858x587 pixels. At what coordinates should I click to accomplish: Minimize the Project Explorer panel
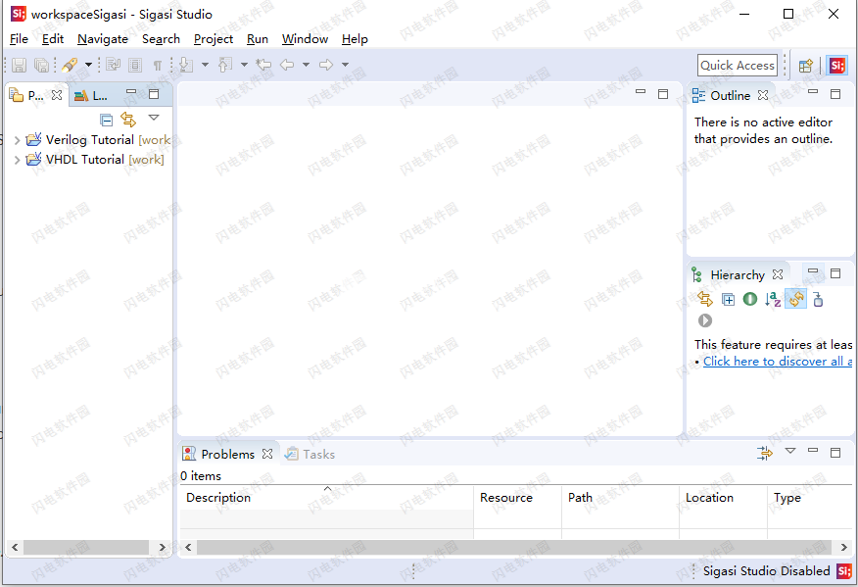point(131,91)
